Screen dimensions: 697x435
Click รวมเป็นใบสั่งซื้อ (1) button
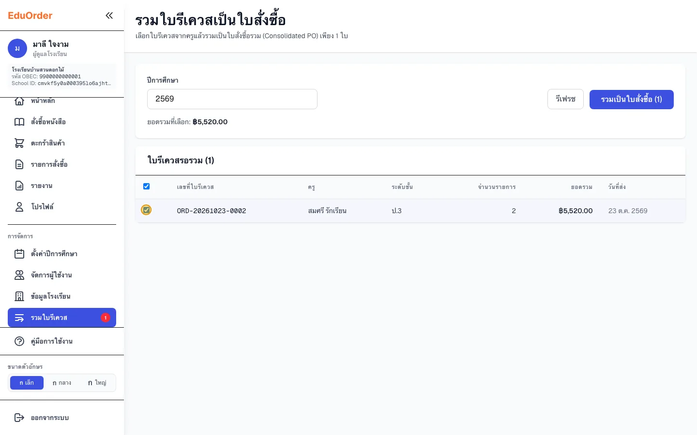pyautogui.click(x=632, y=100)
